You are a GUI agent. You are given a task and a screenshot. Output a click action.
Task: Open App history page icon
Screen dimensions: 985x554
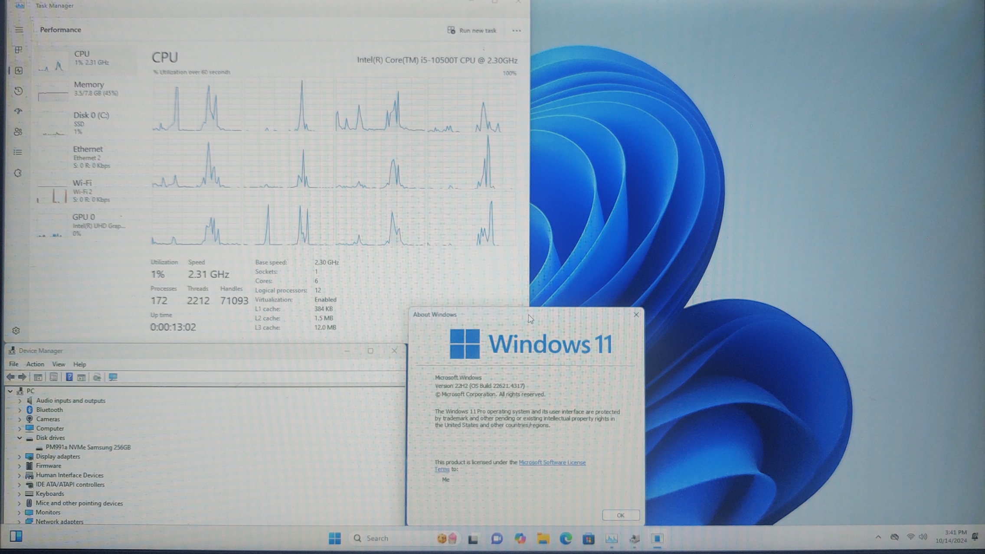pos(18,91)
